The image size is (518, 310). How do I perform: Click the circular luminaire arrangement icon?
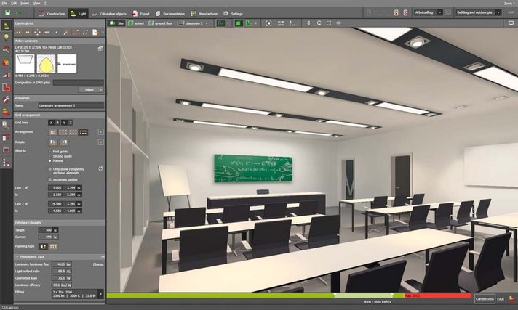(37, 33)
